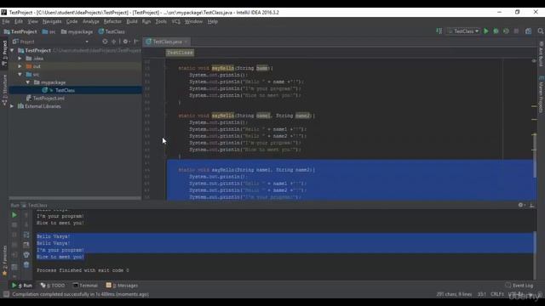Screen dimensions: 545x306
Task: Hide the Project panel with the hide icon
Action: (x=136, y=42)
